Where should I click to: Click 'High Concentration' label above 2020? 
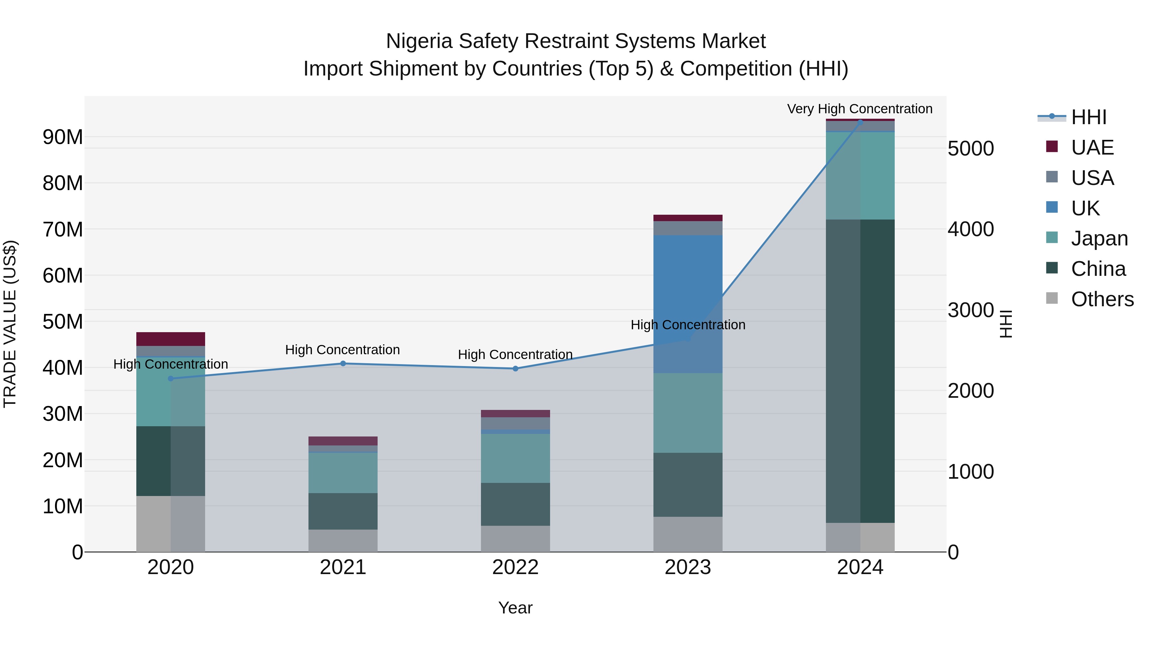point(170,364)
